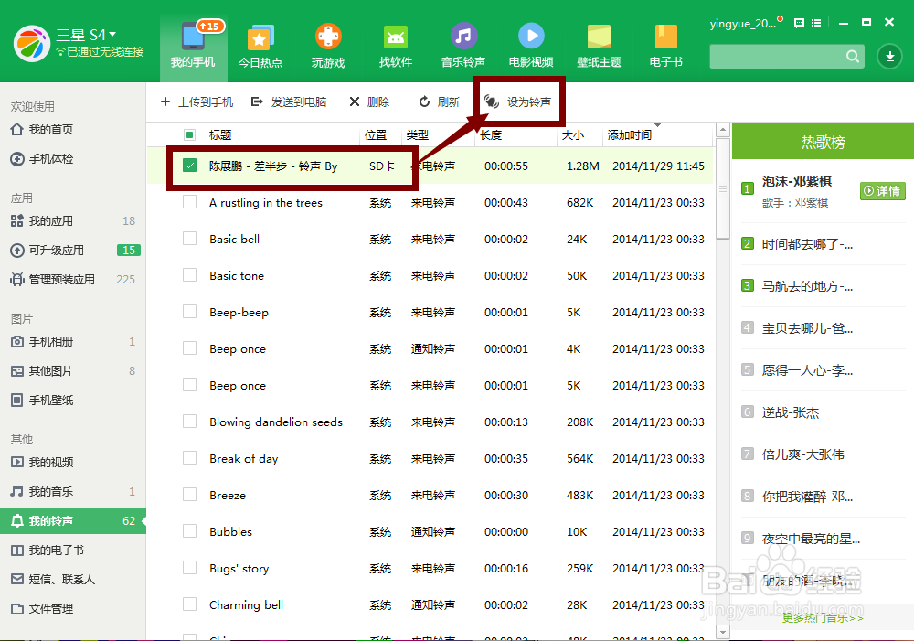
Task: Open the 壁纸主题 icon
Action: pyautogui.click(x=599, y=37)
